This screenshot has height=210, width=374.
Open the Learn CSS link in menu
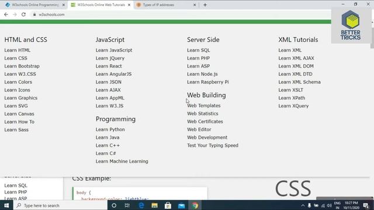(16, 58)
